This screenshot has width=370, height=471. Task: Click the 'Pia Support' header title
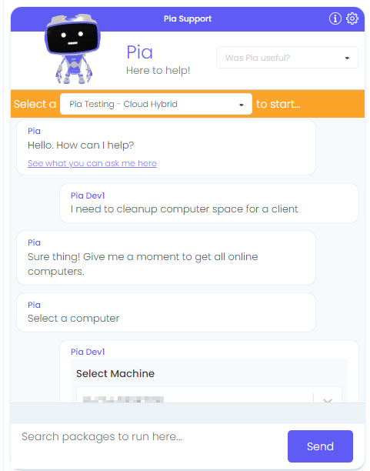click(188, 18)
